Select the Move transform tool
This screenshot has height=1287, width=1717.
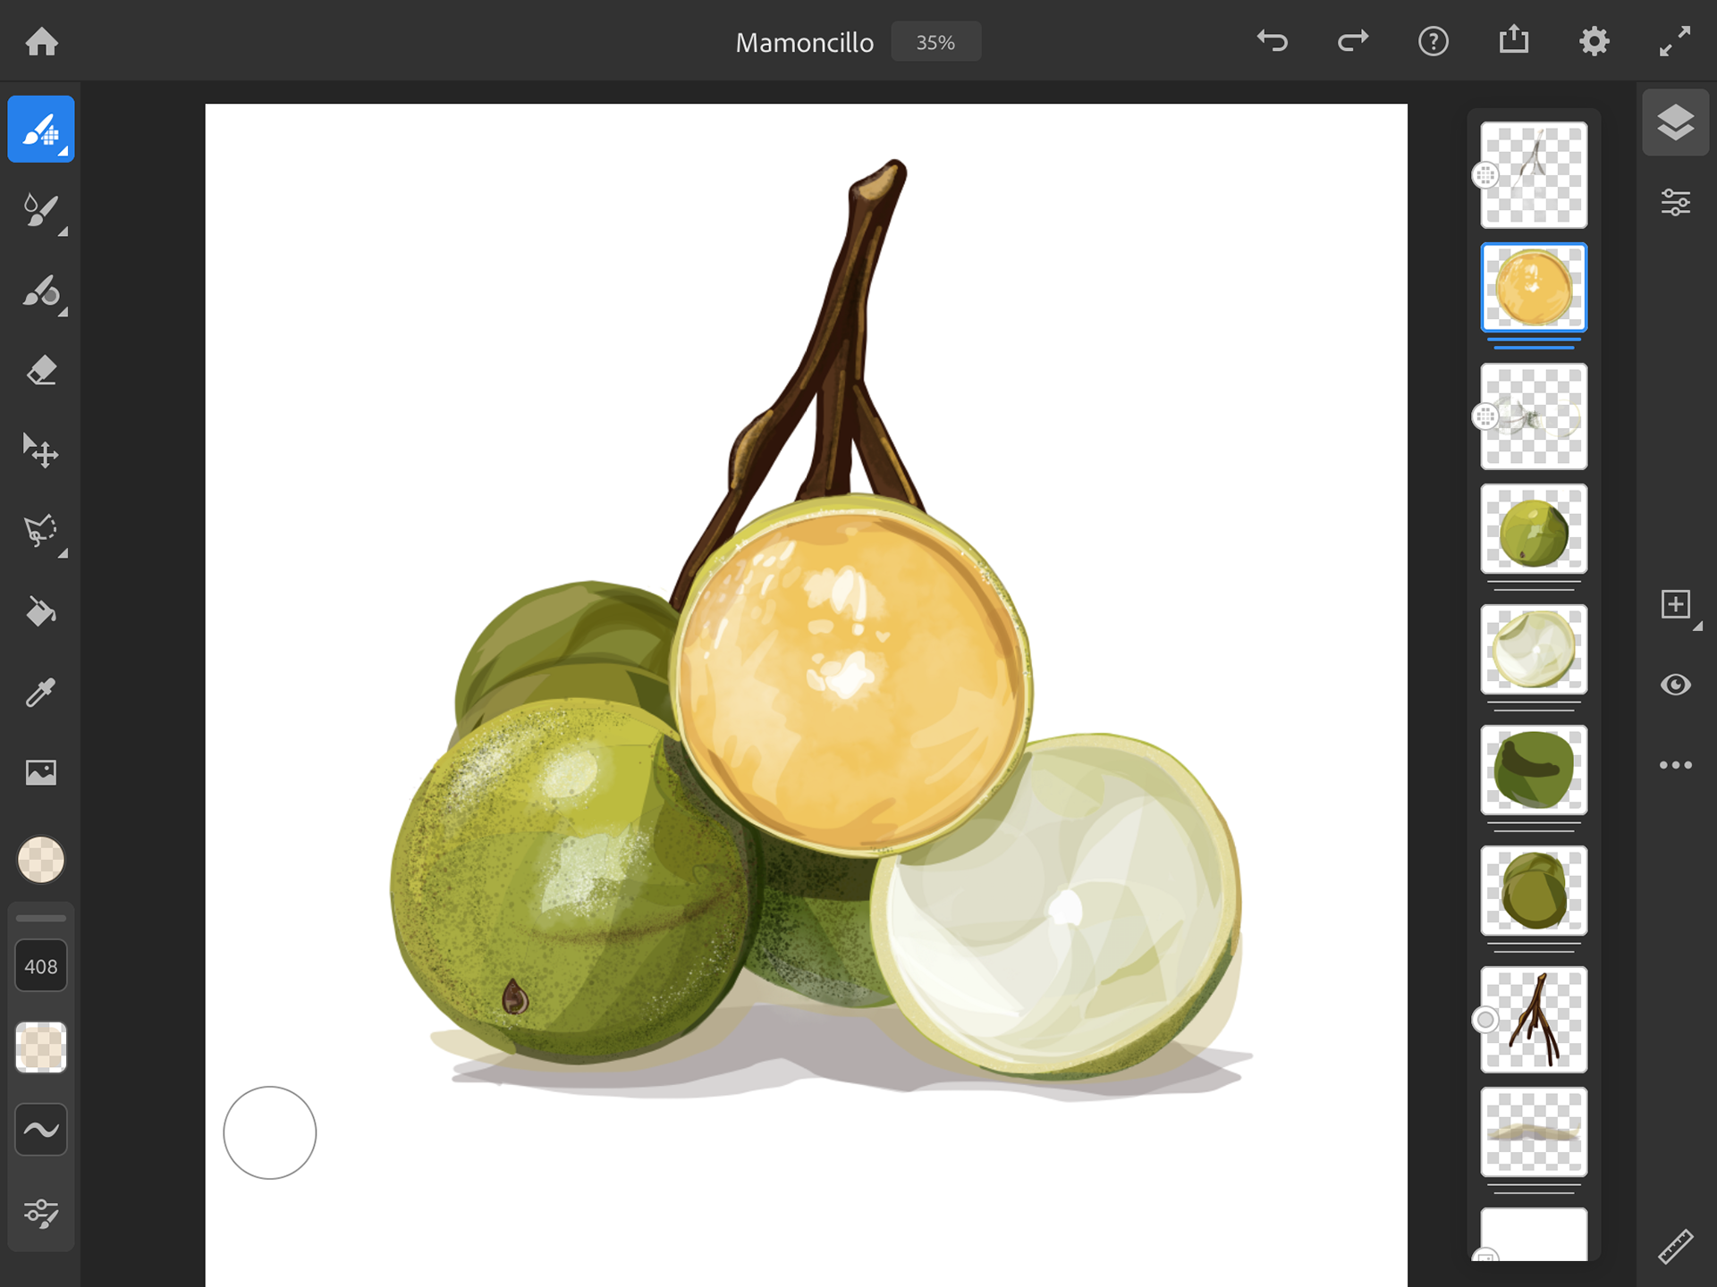(41, 451)
